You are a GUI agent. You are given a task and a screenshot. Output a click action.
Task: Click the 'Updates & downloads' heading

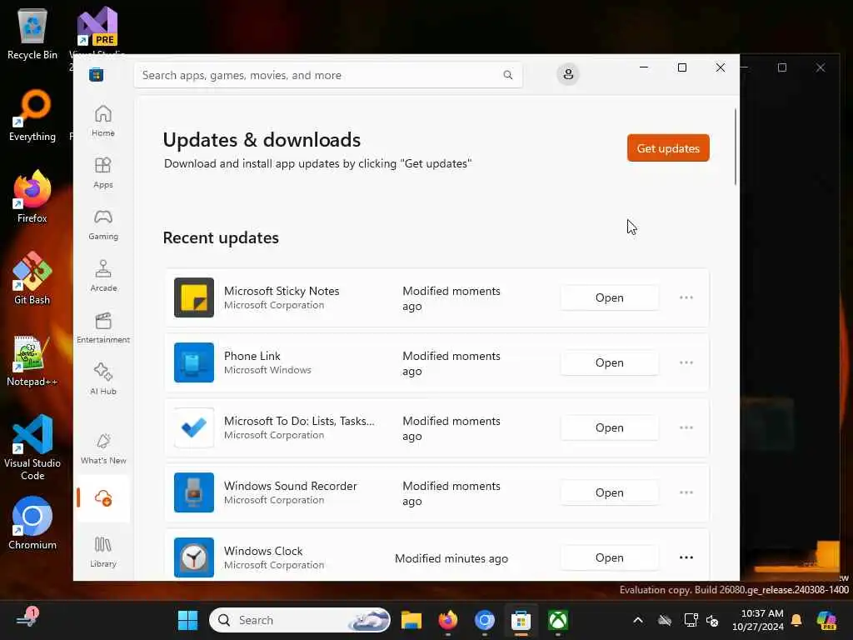tap(262, 140)
